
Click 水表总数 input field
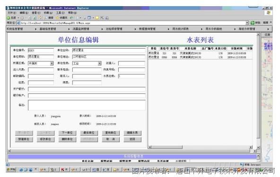point(131,76)
